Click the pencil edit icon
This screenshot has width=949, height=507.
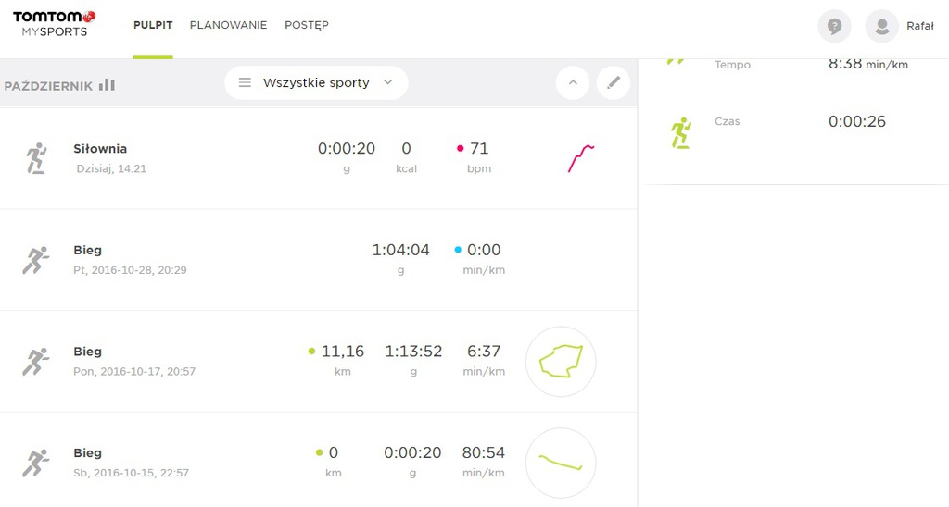coord(613,82)
